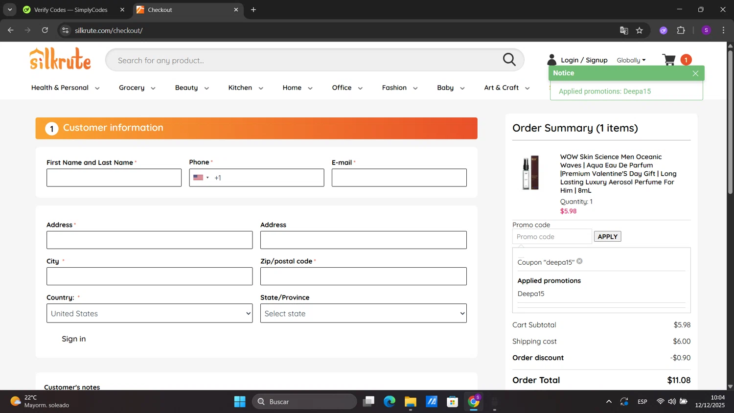Open the browser extensions puzzle icon
This screenshot has height=413, width=734.
[x=681, y=30]
